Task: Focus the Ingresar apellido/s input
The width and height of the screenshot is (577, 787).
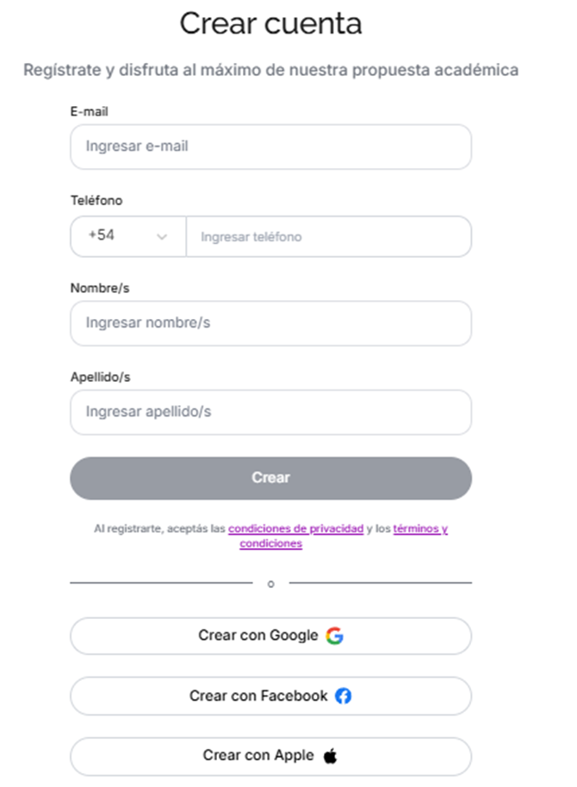Action: 270,412
